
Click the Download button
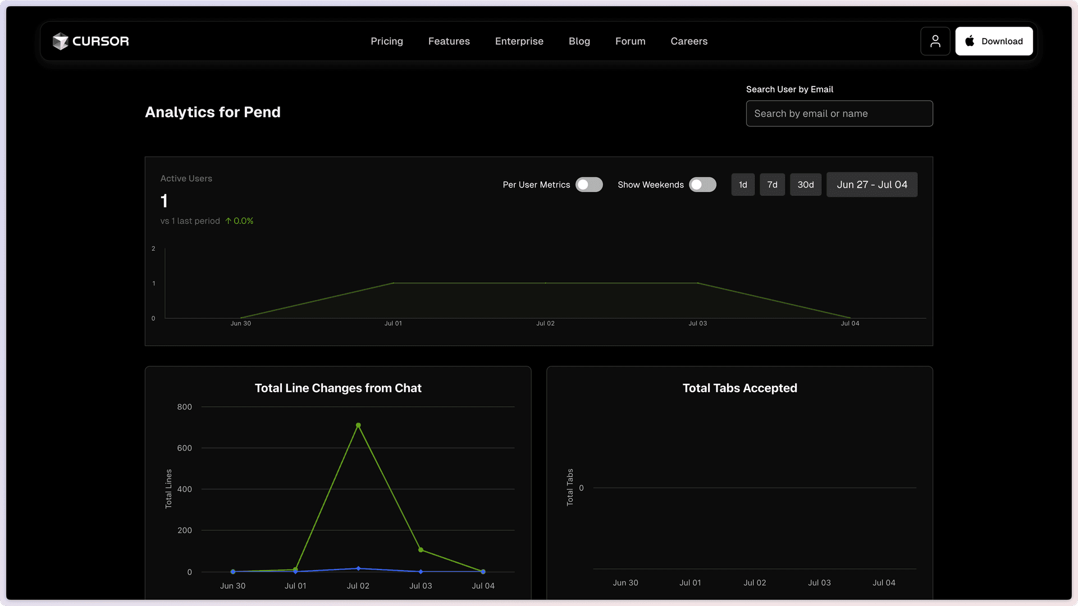coord(994,41)
